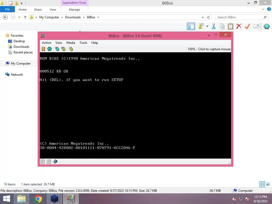This screenshot has width=272, height=204.
Task: Click the sound speaker status icon
Action: pos(55,161)
